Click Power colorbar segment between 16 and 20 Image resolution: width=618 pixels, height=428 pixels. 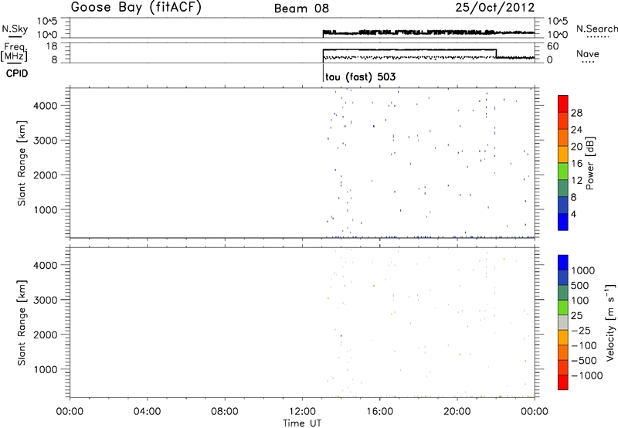(563, 154)
